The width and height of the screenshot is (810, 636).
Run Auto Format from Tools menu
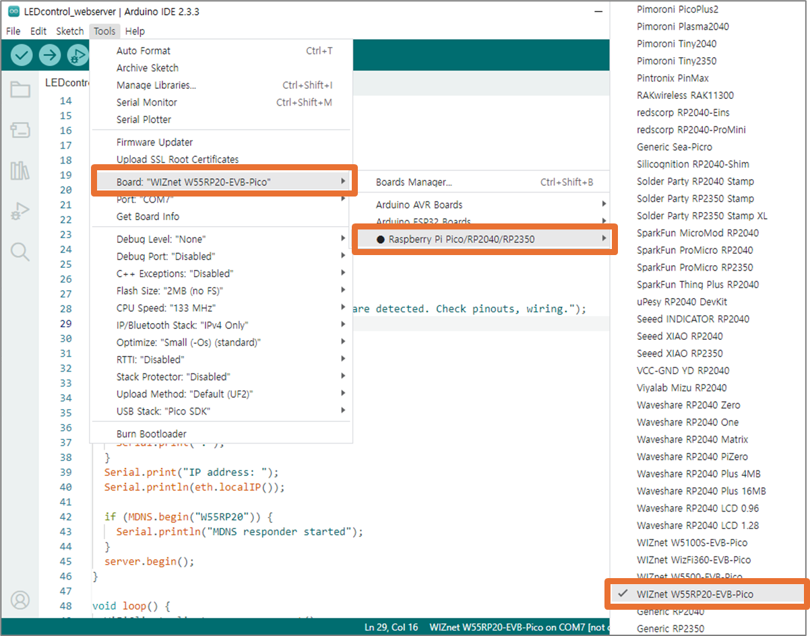[x=221, y=50]
